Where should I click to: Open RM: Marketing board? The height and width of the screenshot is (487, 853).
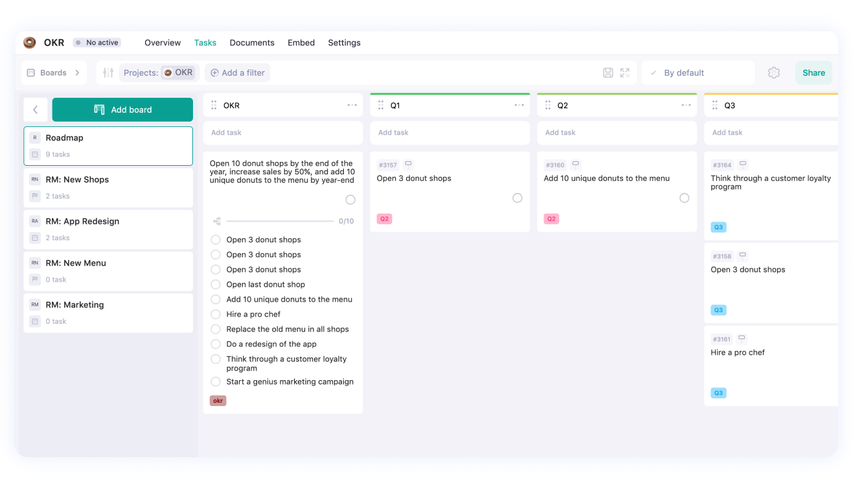point(108,313)
